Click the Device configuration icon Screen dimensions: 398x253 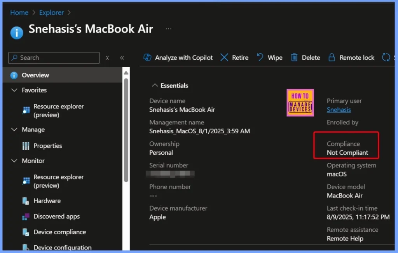pos(26,247)
